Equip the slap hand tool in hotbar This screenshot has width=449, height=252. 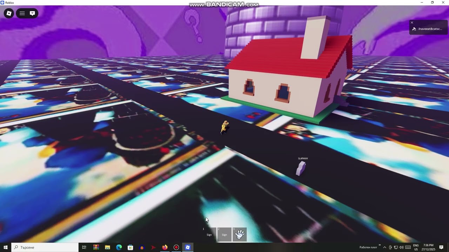point(240,234)
